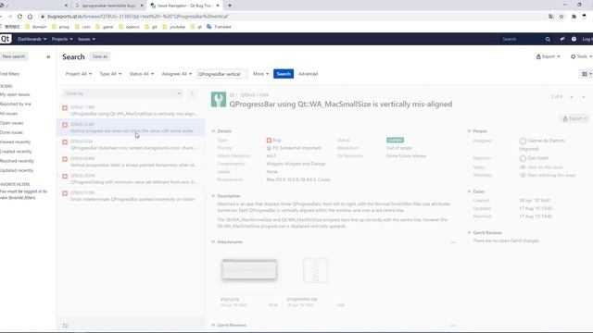Click Some future release version link
The image size is (593, 333).
tap(406, 156)
